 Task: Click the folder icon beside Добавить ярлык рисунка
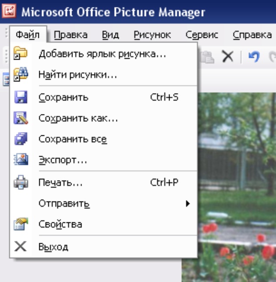[20, 53]
